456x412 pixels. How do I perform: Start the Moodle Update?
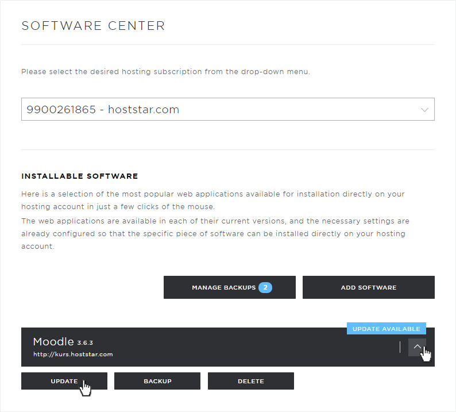pyautogui.click(x=64, y=381)
